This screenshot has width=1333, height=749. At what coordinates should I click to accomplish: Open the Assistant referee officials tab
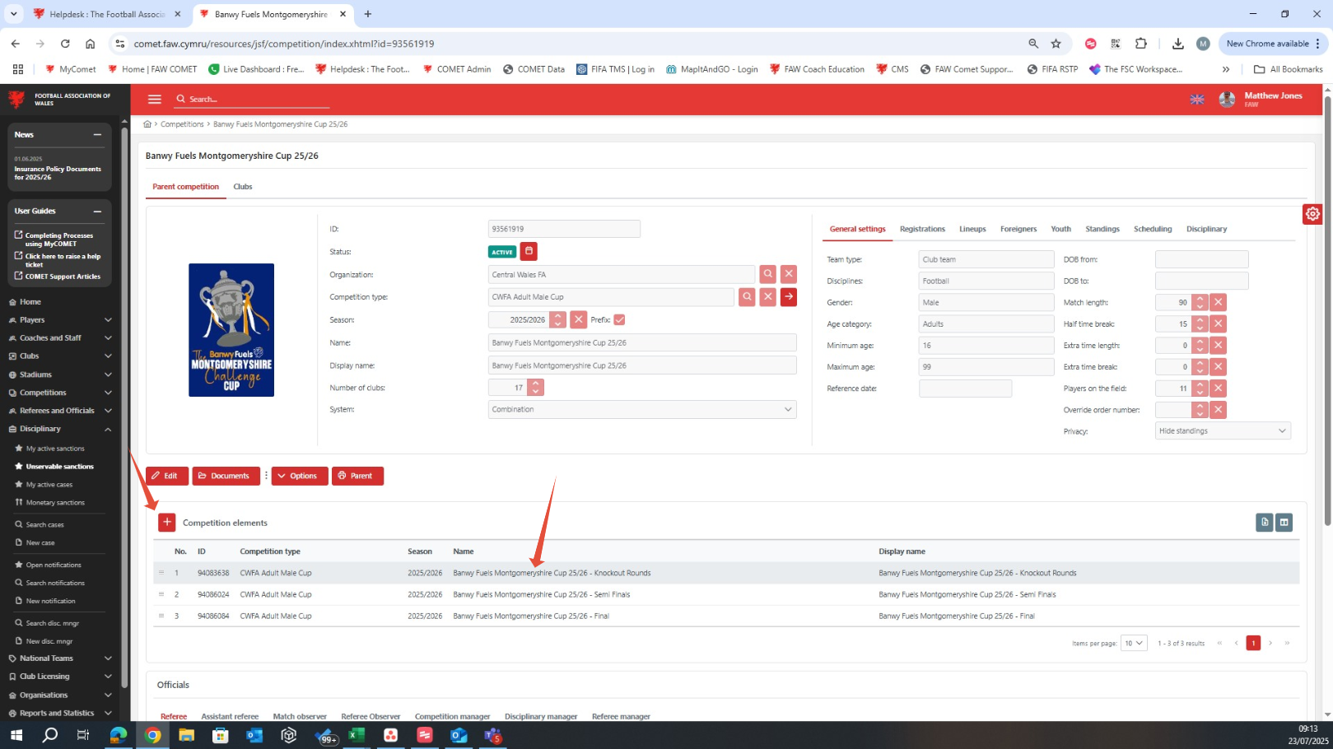coord(230,716)
